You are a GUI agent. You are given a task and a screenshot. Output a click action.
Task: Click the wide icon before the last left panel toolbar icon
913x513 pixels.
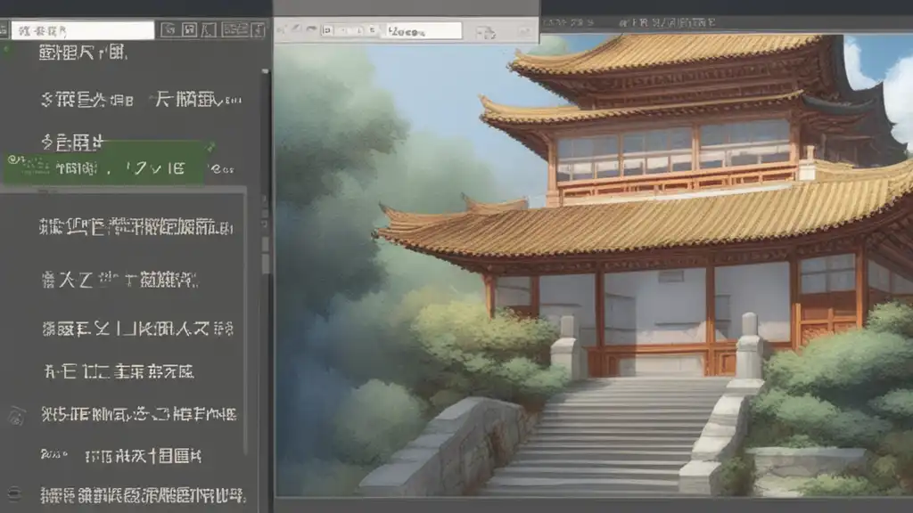click(x=234, y=30)
